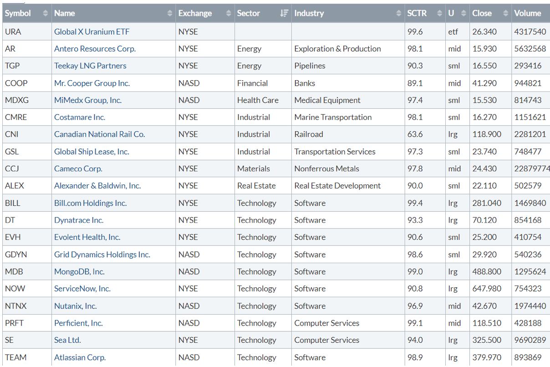Open Bill.com Holdings Inc. link

[90, 203]
